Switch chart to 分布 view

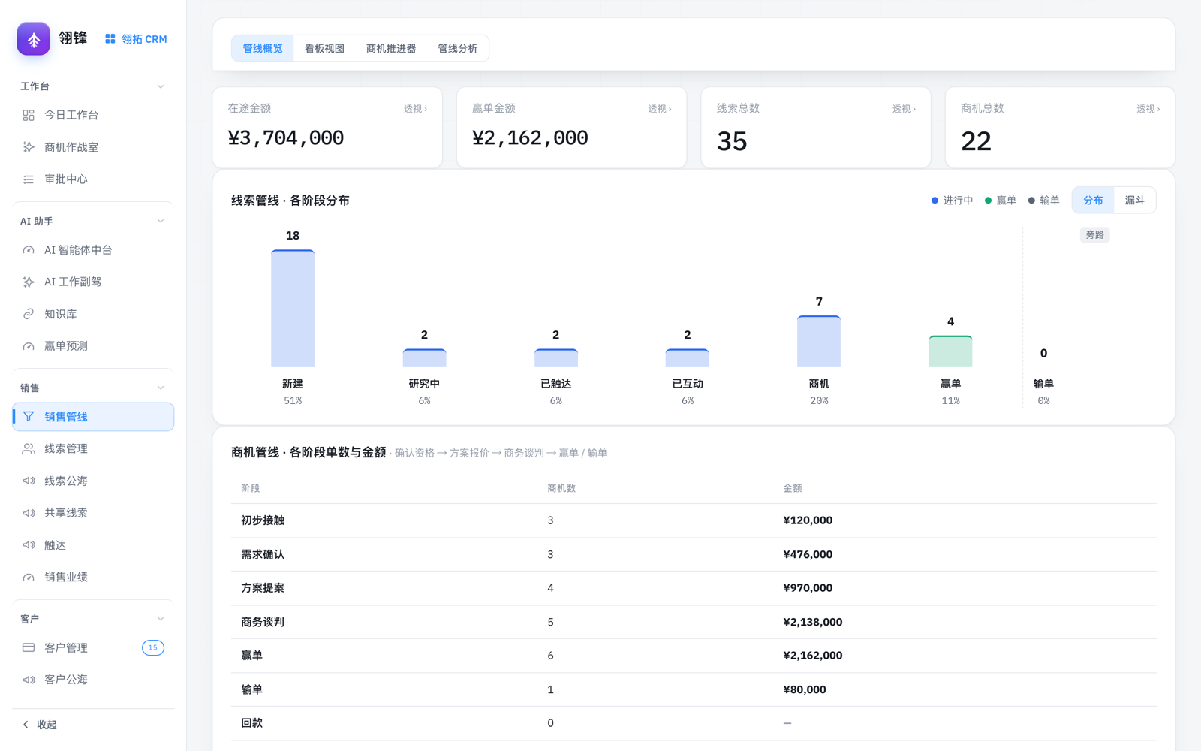1093,201
